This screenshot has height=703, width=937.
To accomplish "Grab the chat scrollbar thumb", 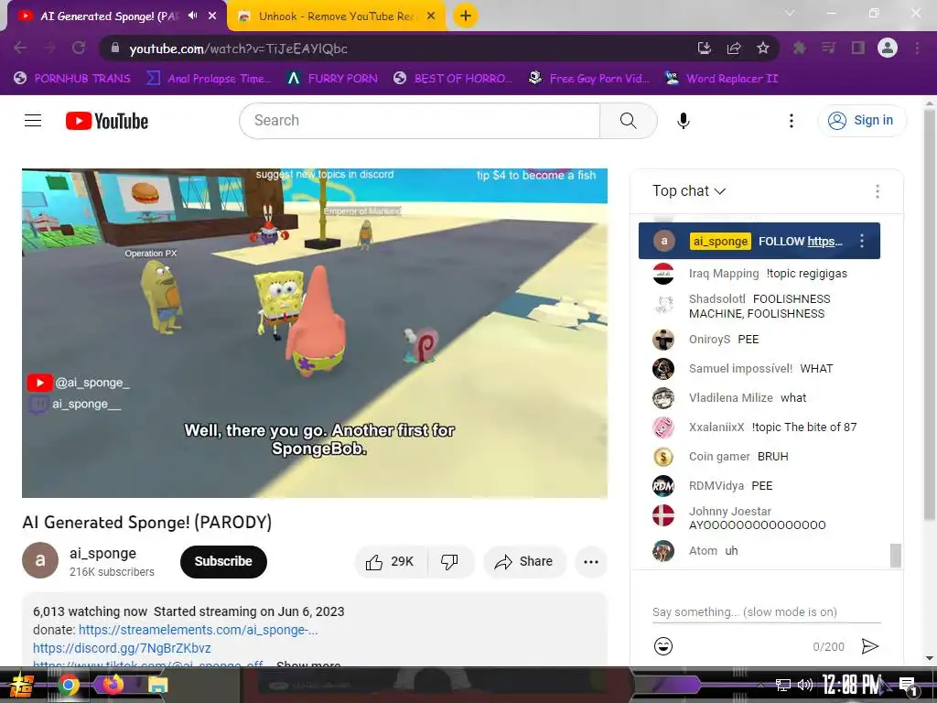I will 895,555.
